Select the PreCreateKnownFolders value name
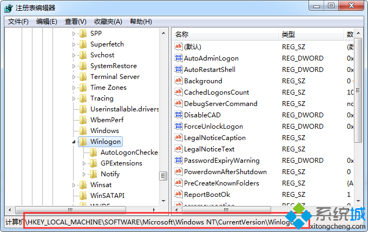Image resolution: width=368 pixels, height=232 pixels. (221, 183)
